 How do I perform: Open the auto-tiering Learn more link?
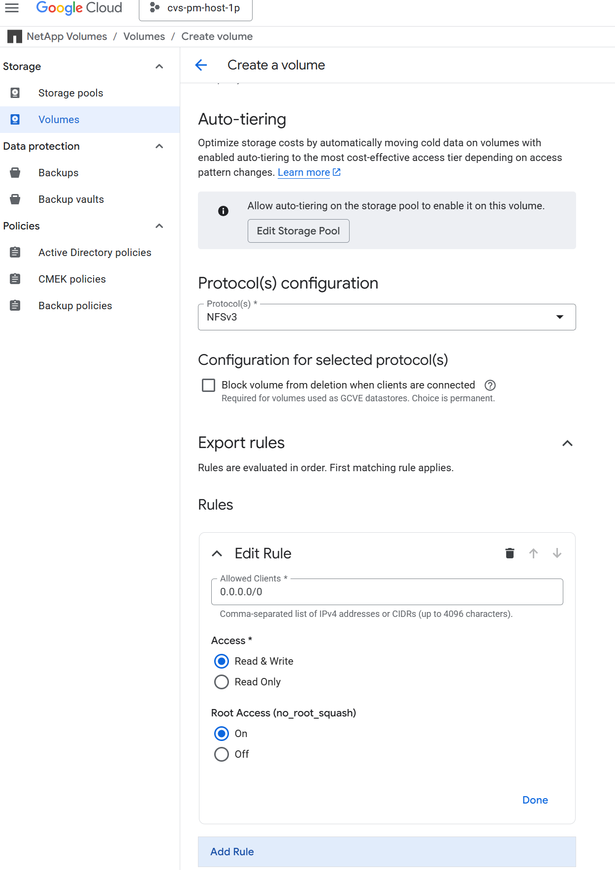[x=304, y=172]
